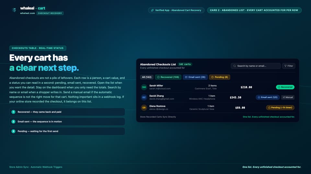Click the funnel icon on the Filter button

click(285, 66)
